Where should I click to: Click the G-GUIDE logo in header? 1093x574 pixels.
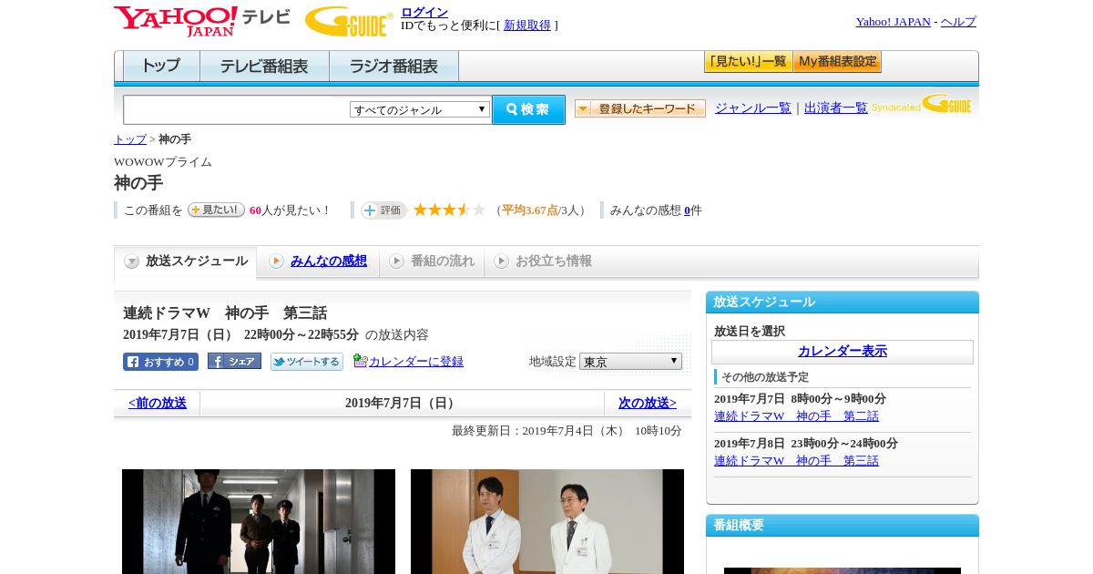coord(348,22)
